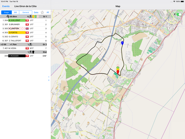Tap the cyclist icon in Gr 2 header
This screenshot has height=139, width=185.
click(30, 44)
